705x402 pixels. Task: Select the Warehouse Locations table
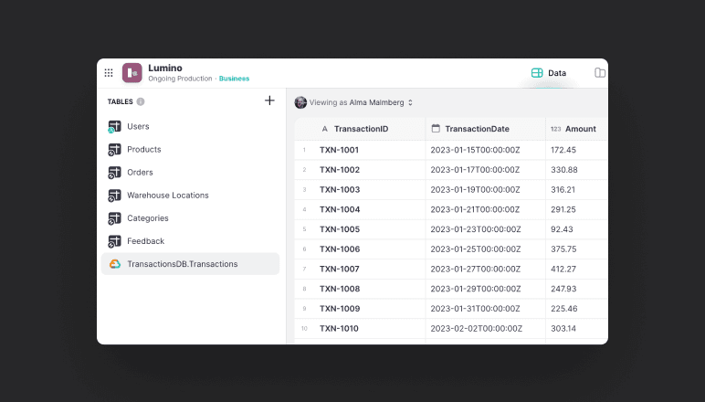(167, 196)
